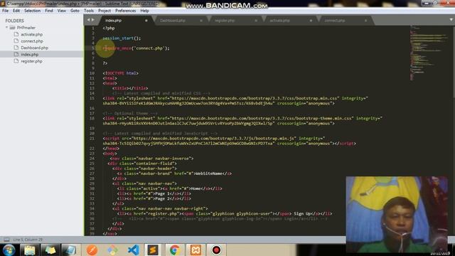The image size is (455, 256).
Task: Open register.php in the sidebar
Action: click(31, 61)
